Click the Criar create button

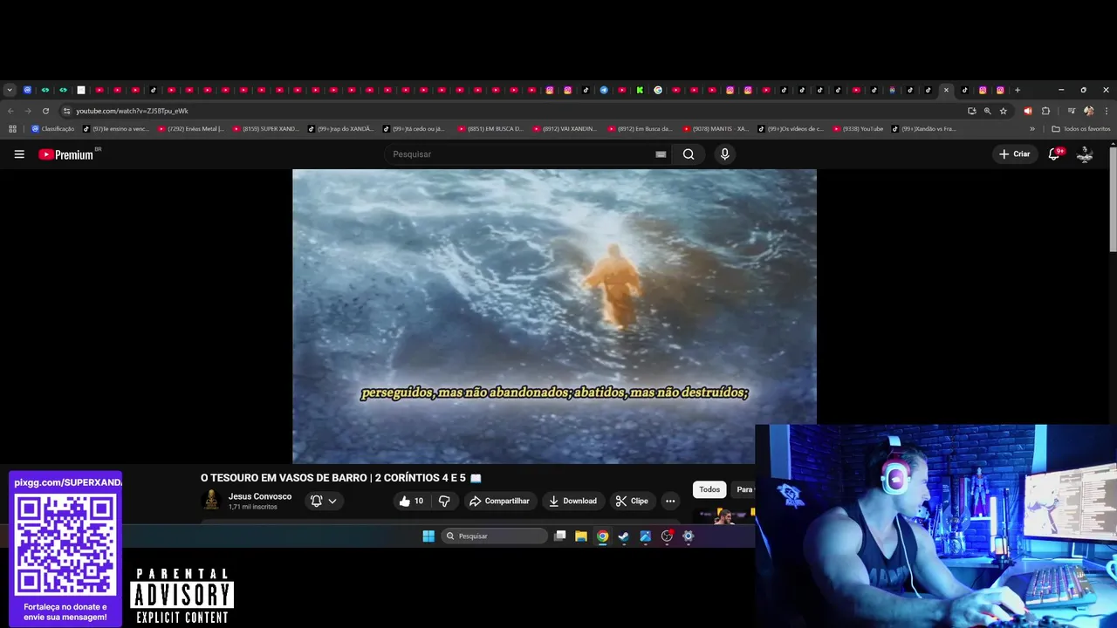click(x=1015, y=154)
